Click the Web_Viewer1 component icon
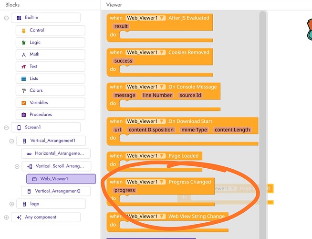Viewport: 312px width, 239px height. pyautogui.click(x=34, y=179)
